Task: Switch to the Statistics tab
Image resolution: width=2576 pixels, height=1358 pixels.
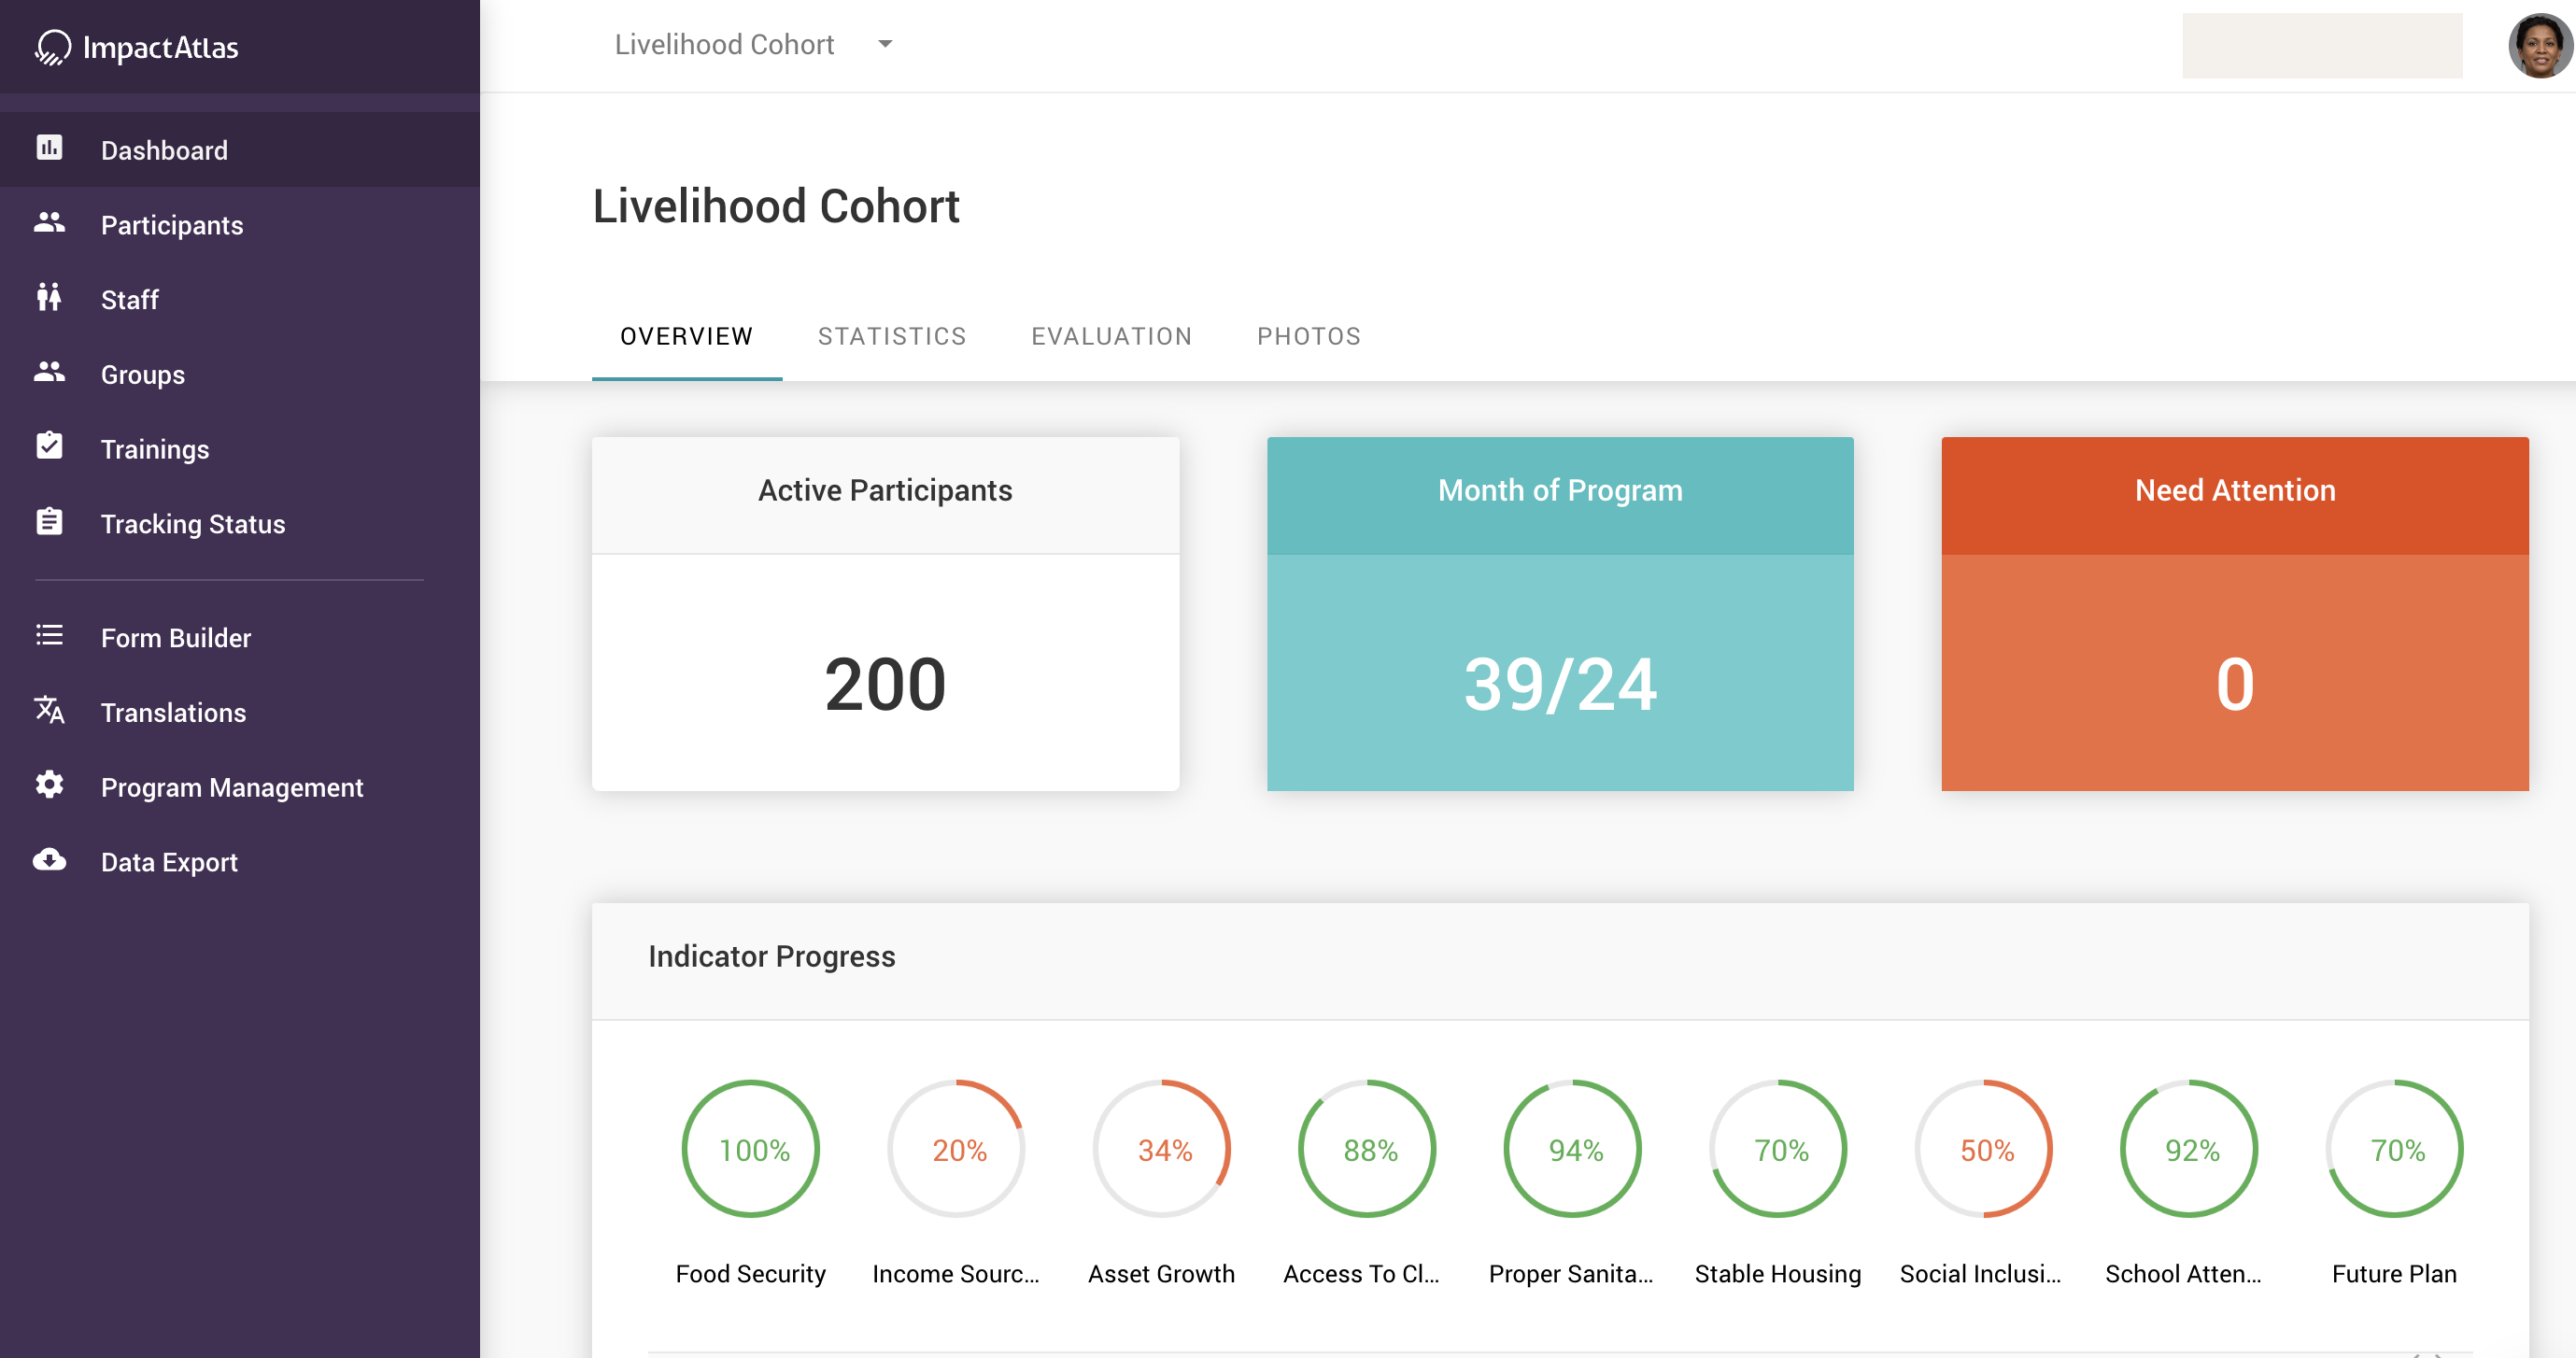Action: tap(891, 336)
